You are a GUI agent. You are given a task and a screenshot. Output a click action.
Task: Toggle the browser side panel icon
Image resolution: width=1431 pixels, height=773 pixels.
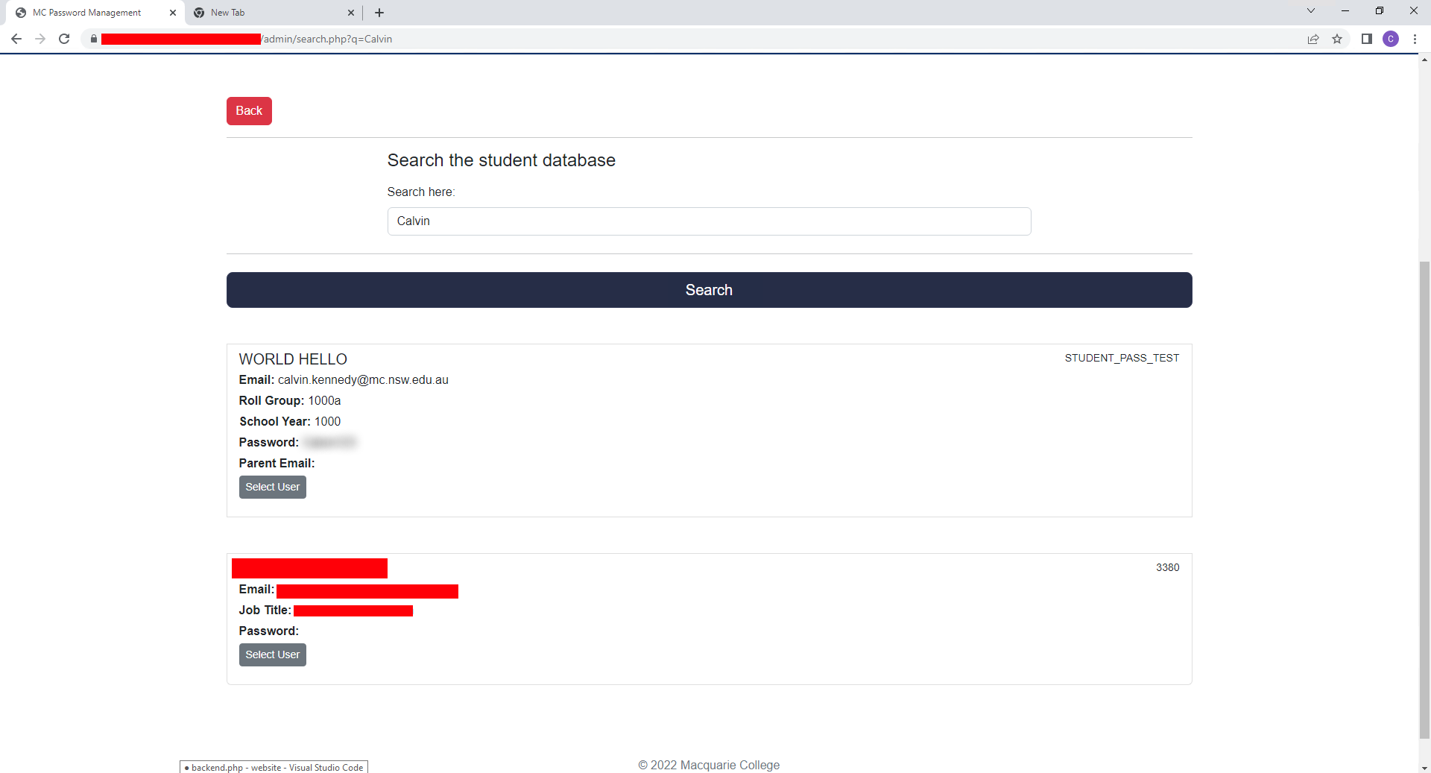pyautogui.click(x=1367, y=39)
